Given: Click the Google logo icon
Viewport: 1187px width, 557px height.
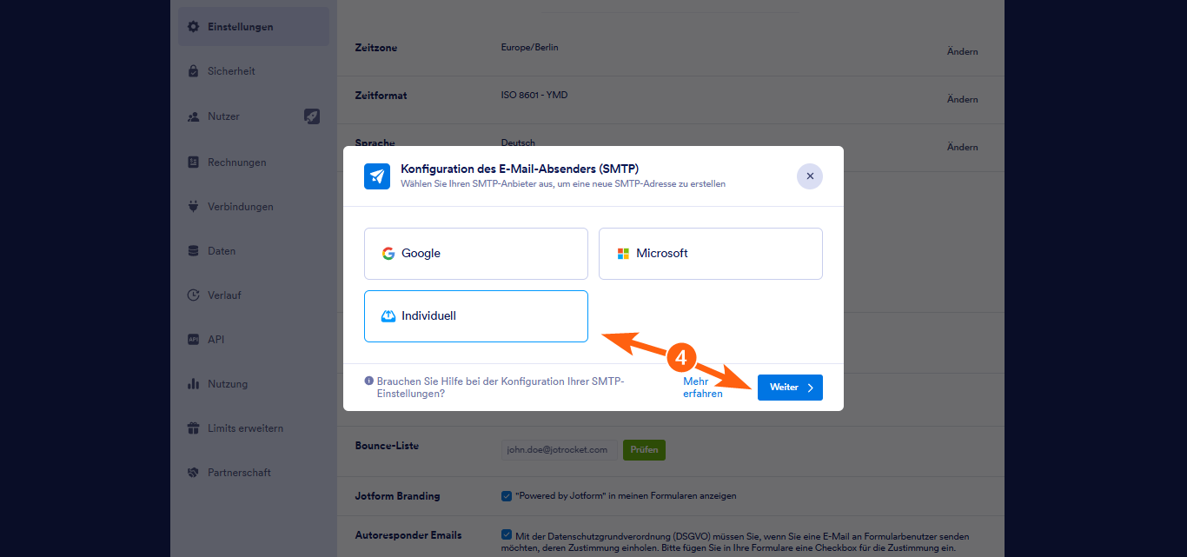Looking at the screenshot, I should (x=388, y=254).
